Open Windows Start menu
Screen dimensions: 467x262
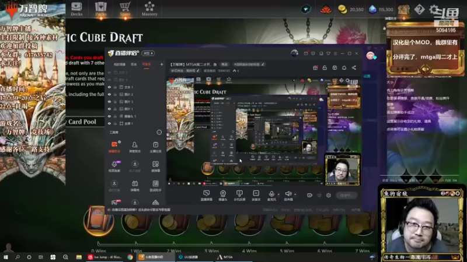click(6, 257)
